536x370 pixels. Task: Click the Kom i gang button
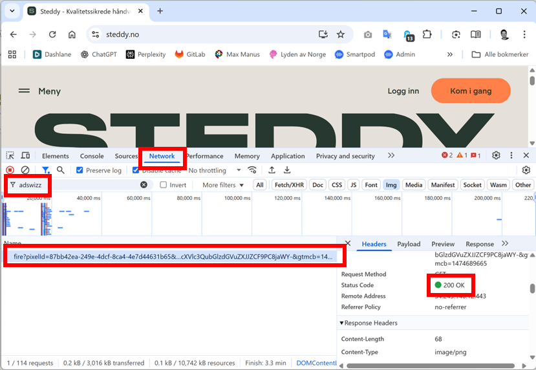tap(471, 91)
